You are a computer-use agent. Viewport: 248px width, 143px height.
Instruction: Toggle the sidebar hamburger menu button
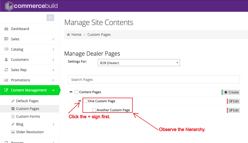[x=50, y=18]
